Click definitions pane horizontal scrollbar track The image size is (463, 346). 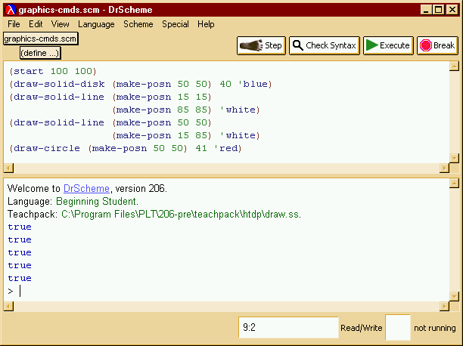(226, 168)
